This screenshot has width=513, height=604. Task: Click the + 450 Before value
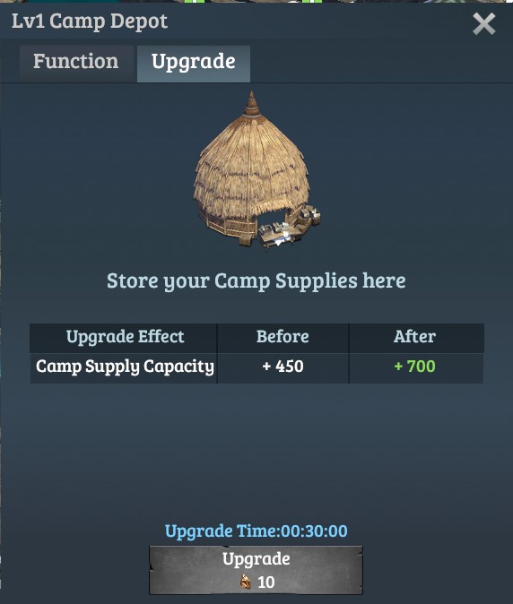coord(283,367)
